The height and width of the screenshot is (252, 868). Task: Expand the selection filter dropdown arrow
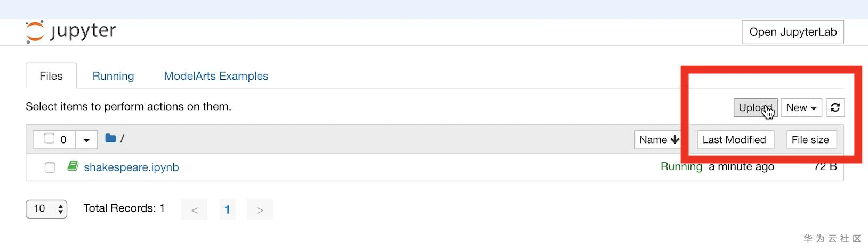[x=86, y=140]
